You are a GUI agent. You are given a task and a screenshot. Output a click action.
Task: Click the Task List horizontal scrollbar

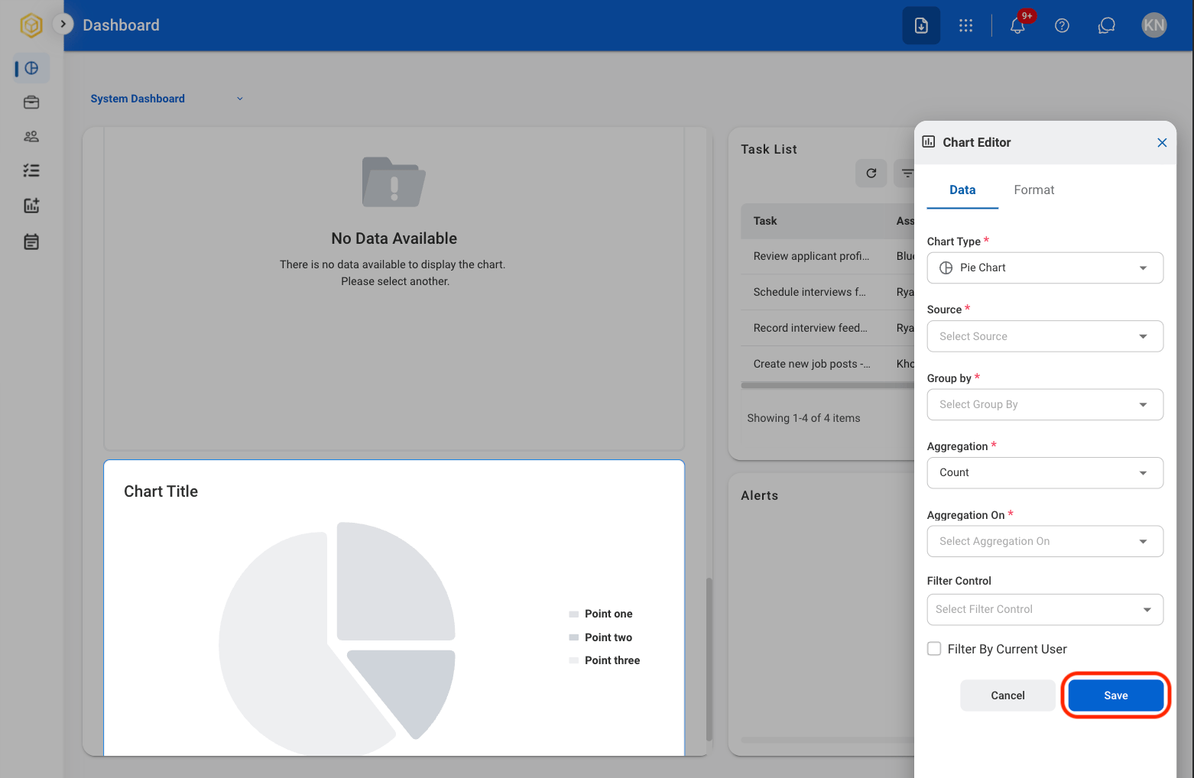coord(828,385)
